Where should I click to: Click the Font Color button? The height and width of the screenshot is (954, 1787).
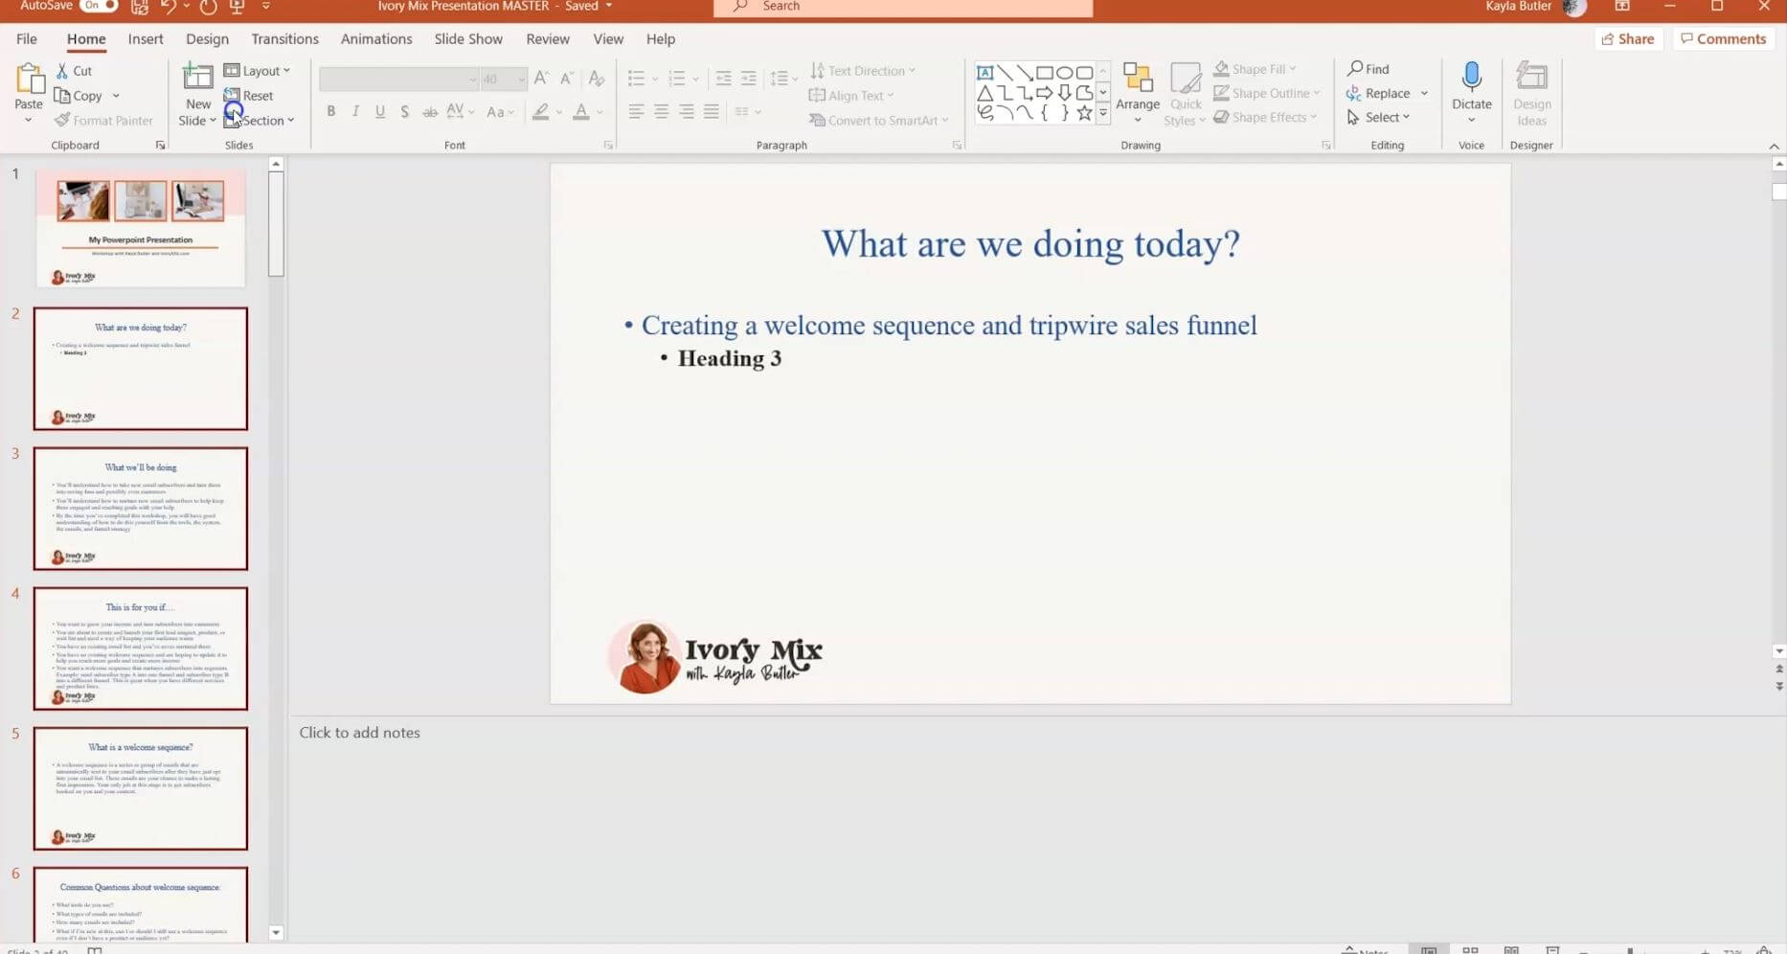[x=581, y=112]
